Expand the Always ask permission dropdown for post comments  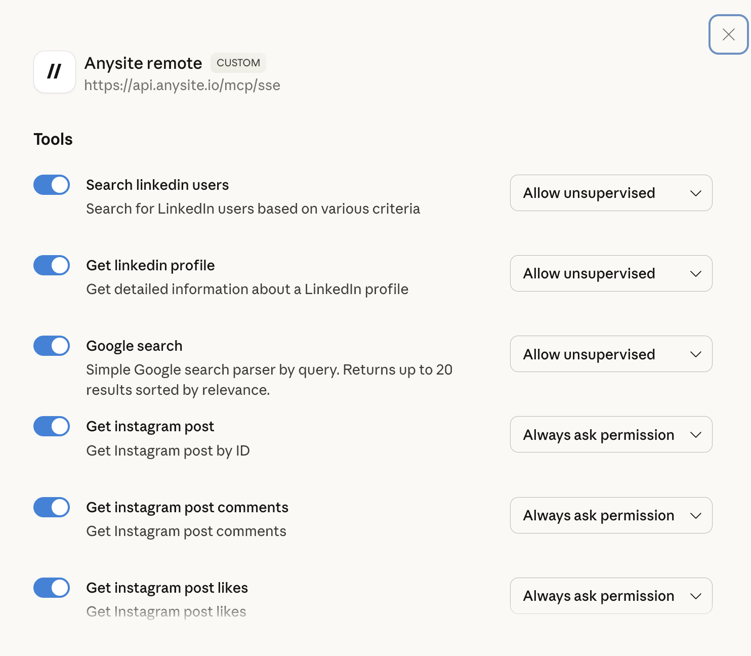[x=610, y=515]
